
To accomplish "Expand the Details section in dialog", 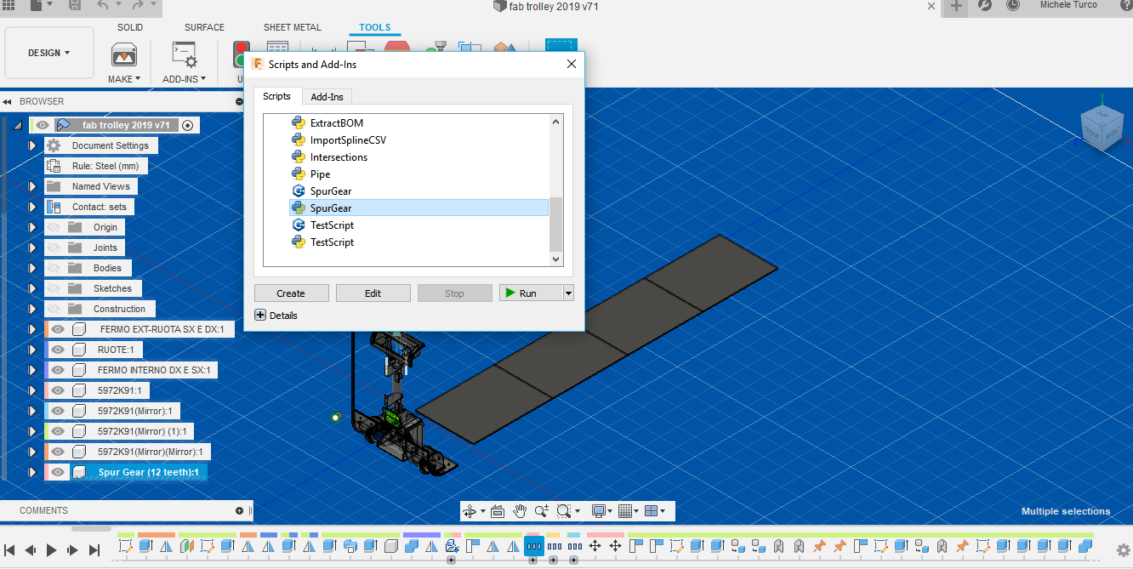I will 260,315.
